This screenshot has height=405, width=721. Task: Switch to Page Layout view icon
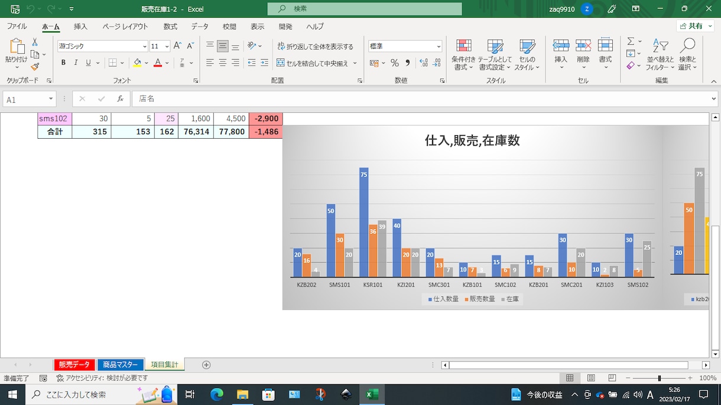pos(591,378)
